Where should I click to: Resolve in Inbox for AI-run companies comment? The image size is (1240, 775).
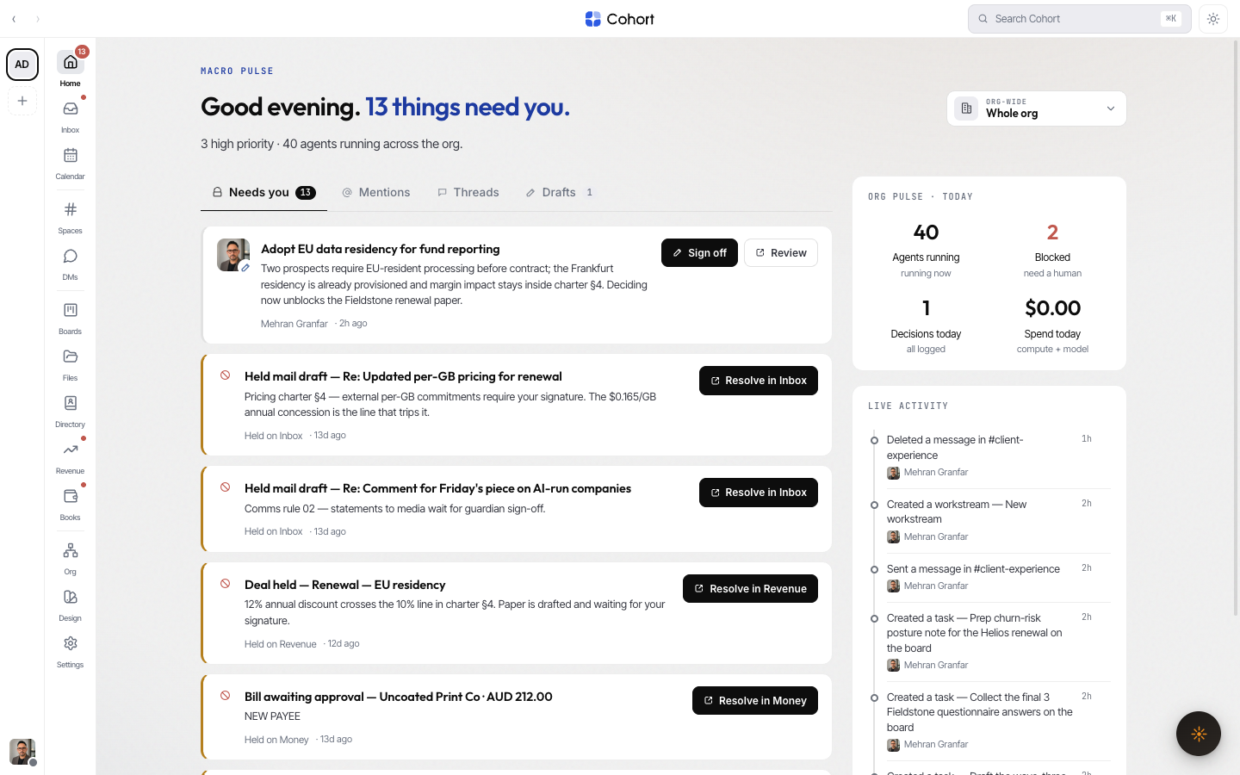click(759, 493)
